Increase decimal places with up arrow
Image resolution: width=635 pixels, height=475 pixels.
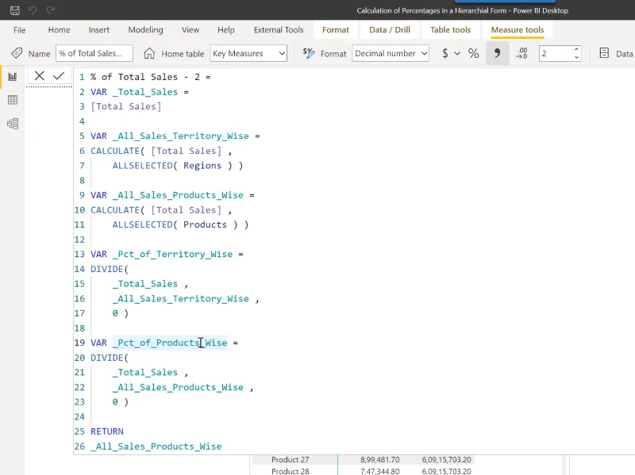click(576, 49)
